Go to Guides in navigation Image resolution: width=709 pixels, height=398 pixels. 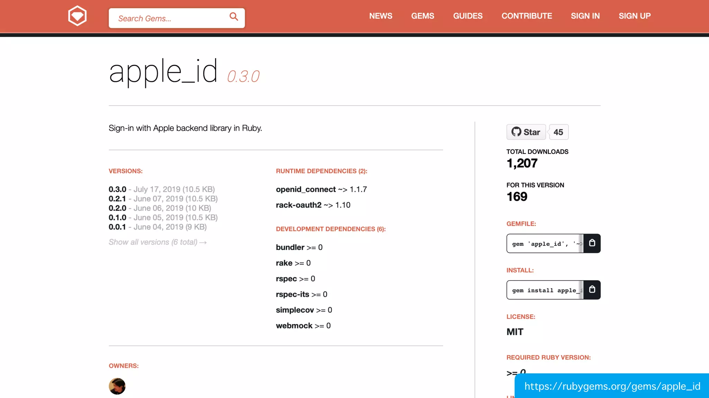468,16
